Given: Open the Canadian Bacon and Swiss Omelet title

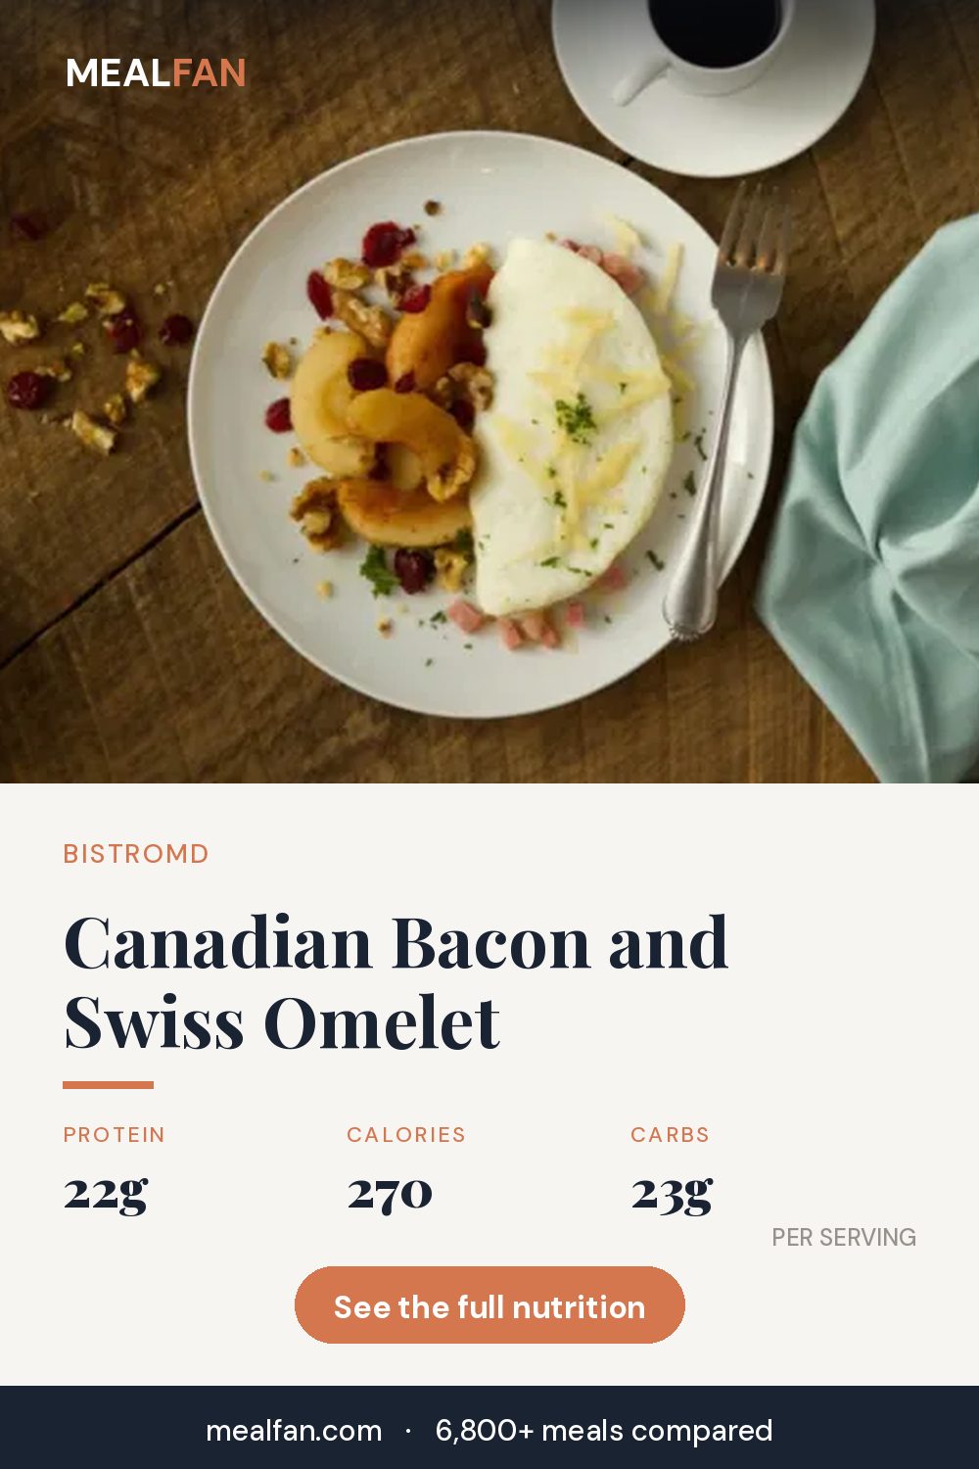Looking at the screenshot, I should 396,982.
